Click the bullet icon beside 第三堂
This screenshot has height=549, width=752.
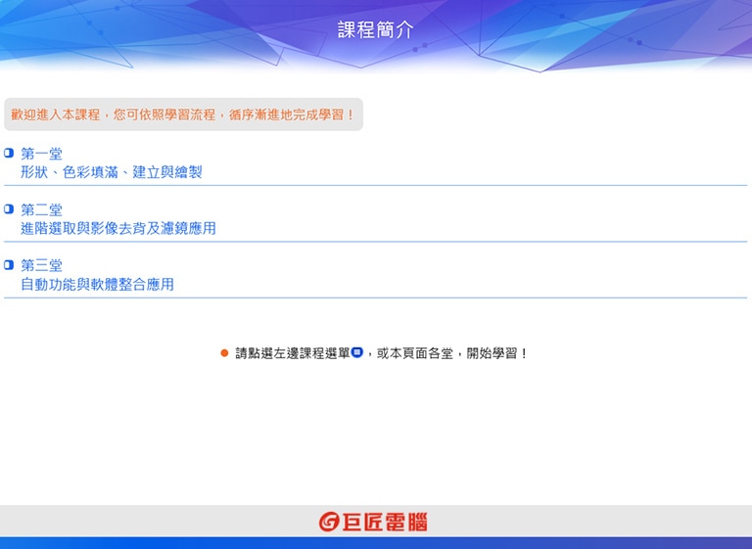[9, 264]
